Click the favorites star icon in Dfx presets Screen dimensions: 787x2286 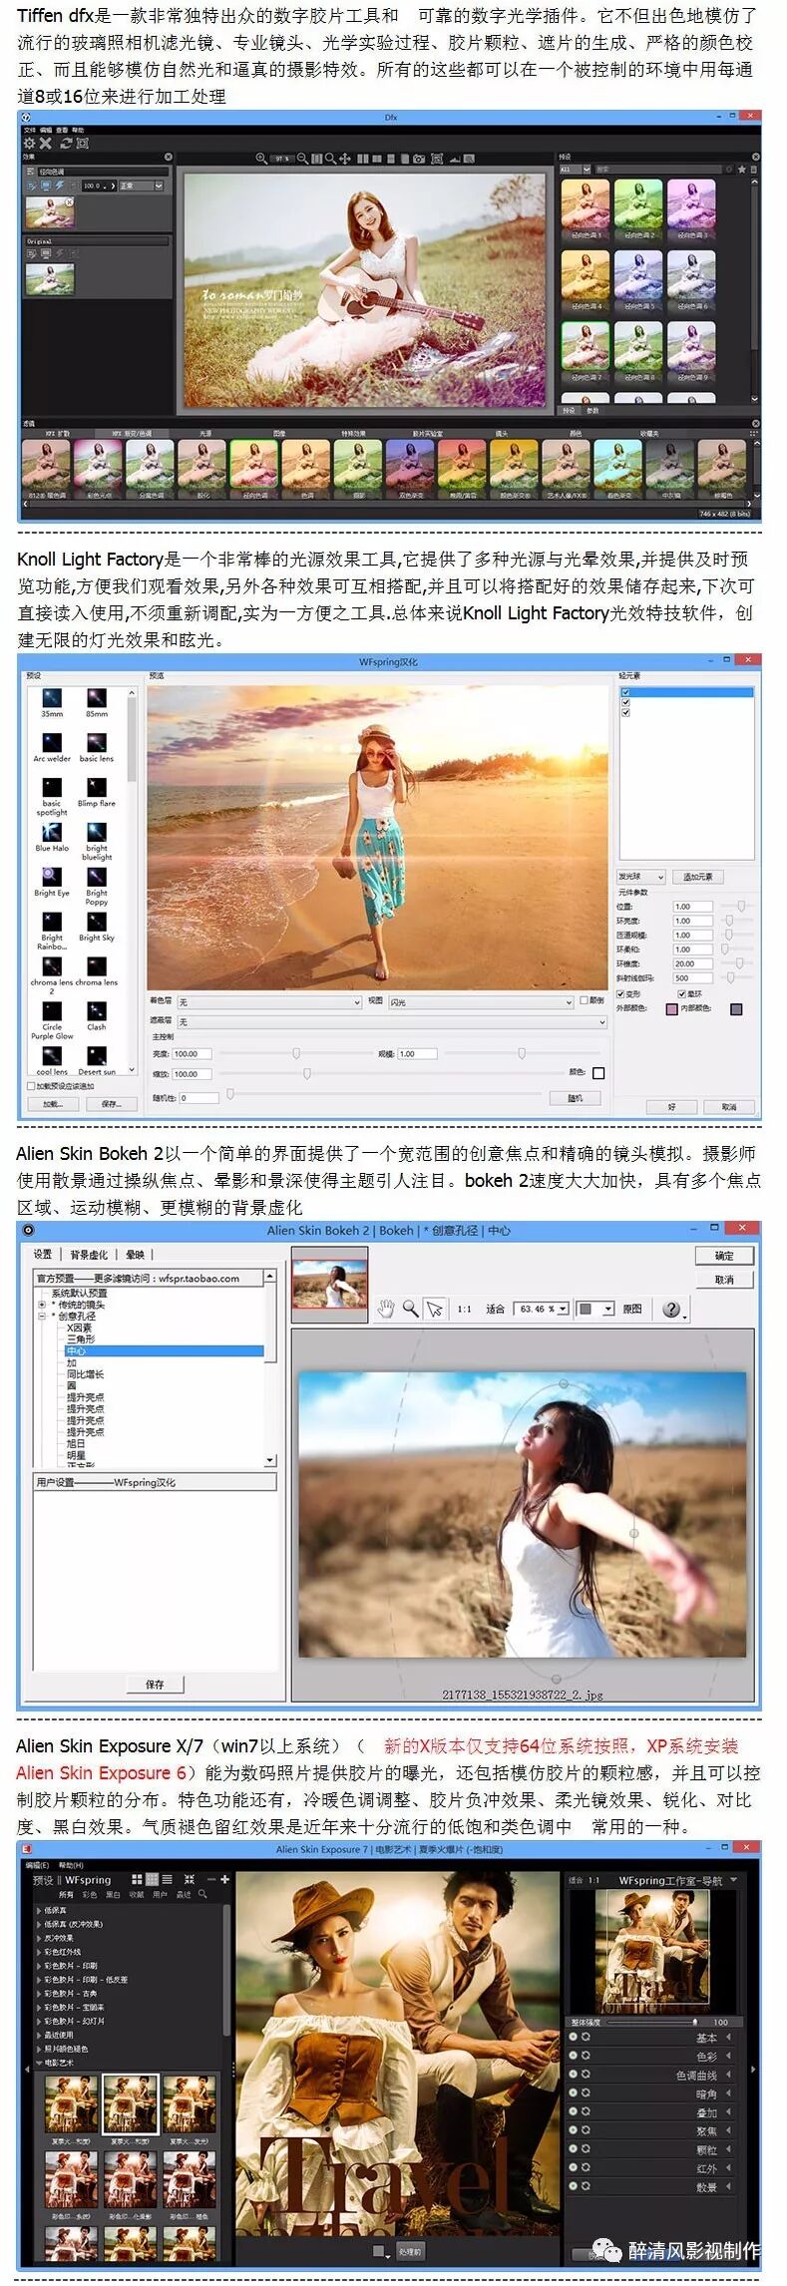tap(744, 170)
